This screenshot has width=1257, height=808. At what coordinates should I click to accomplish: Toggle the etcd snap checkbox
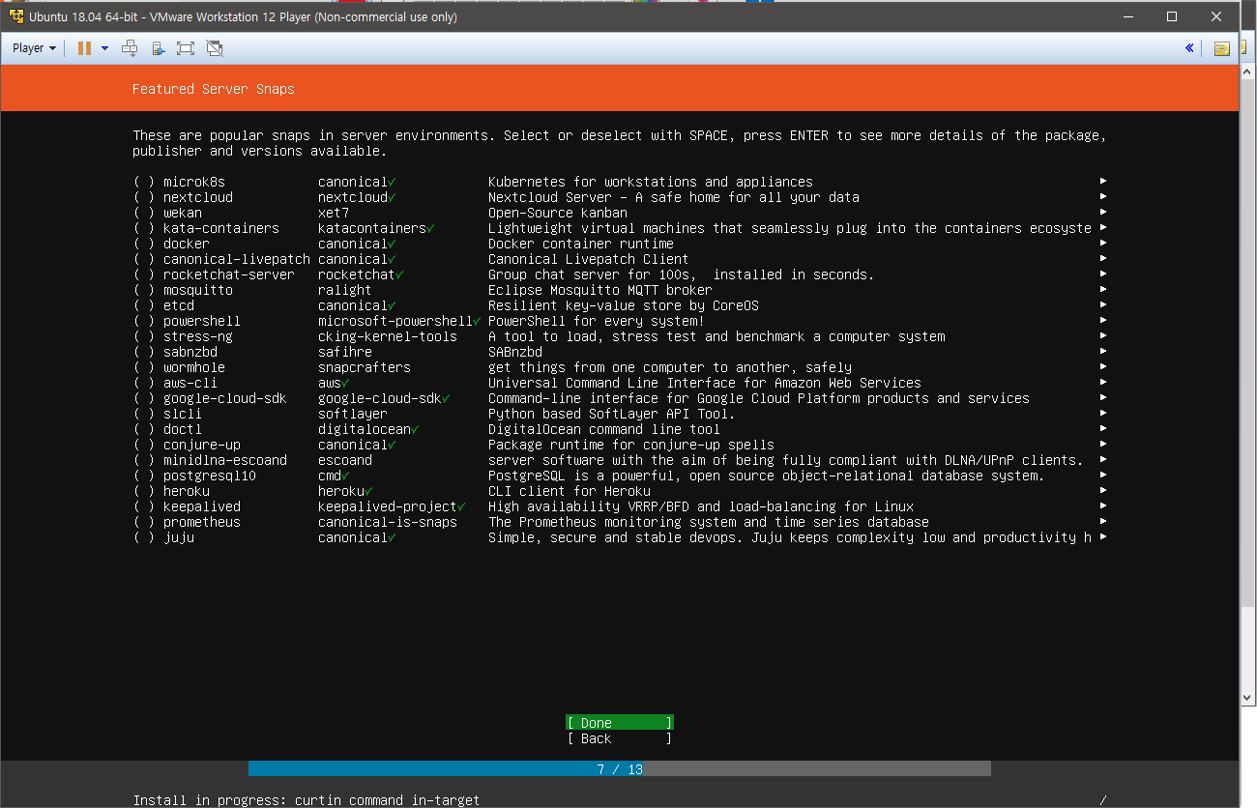[144, 305]
